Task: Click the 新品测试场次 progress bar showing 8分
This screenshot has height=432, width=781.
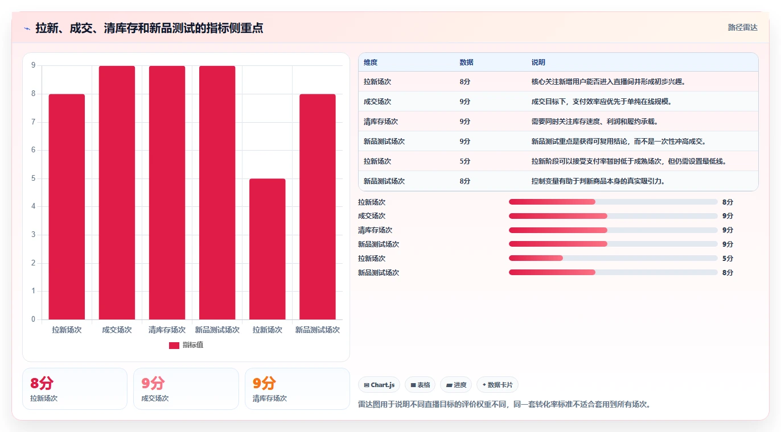Action: (613, 272)
